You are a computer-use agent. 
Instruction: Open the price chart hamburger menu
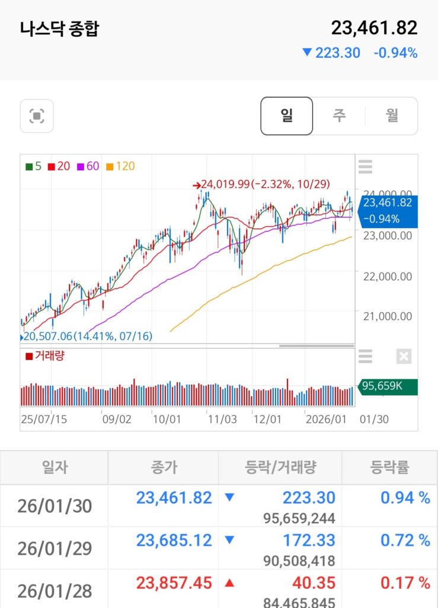tap(366, 167)
